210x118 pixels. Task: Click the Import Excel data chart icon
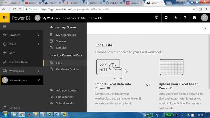109,69
